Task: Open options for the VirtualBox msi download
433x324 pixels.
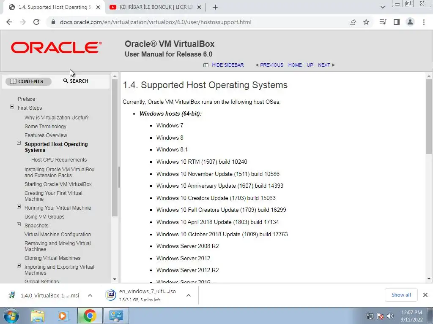Action: [90, 295]
